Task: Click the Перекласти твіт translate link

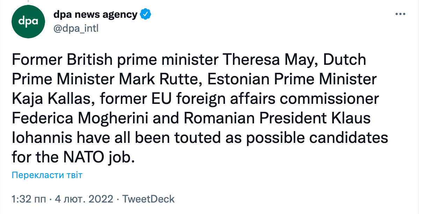Action: click(47, 175)
